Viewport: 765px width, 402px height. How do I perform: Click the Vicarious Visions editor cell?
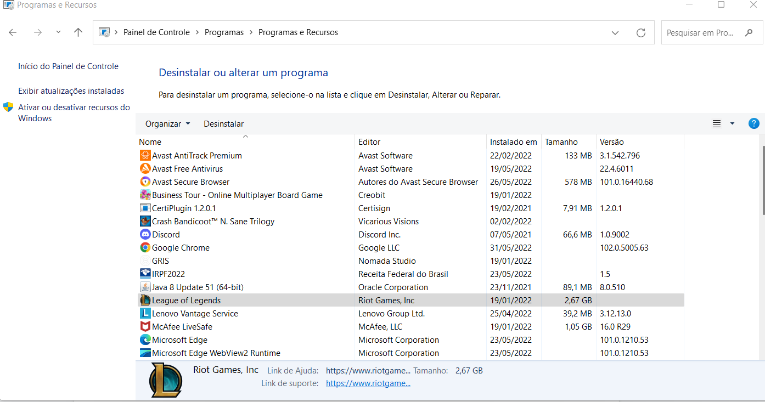[x=389, y=222]
